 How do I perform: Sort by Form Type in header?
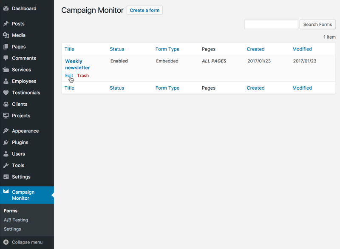click(x=167, y=49)
